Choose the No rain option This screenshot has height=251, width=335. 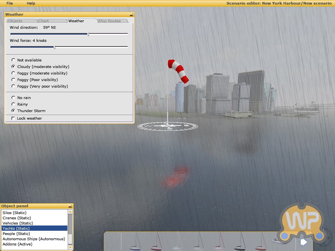(x=13, y=98)
